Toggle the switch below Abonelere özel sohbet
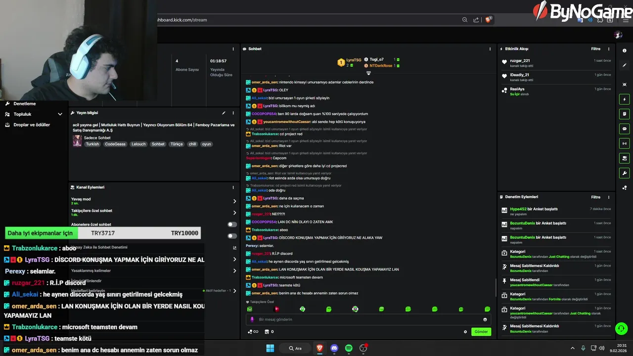 (x=232, y=236)
